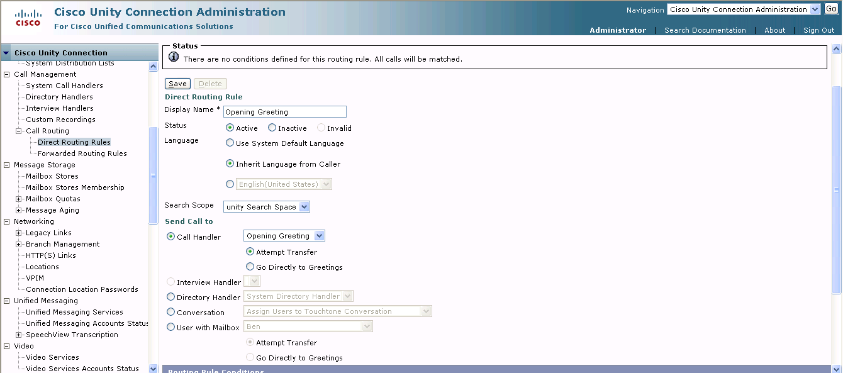Select the Call Handler radio button
Screen dimensions: 843x373
click(170, 237)
